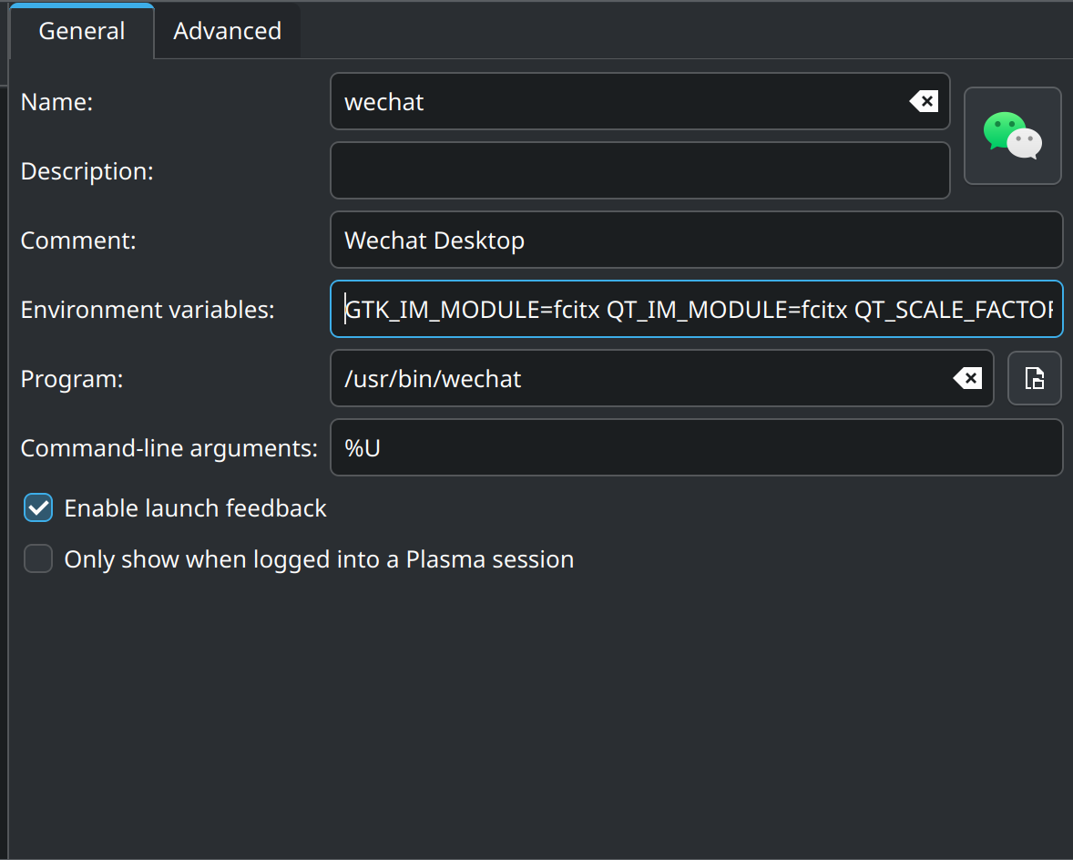Click the "Name:" label text
Screen dimensions: 1073x860
point(56,102)
